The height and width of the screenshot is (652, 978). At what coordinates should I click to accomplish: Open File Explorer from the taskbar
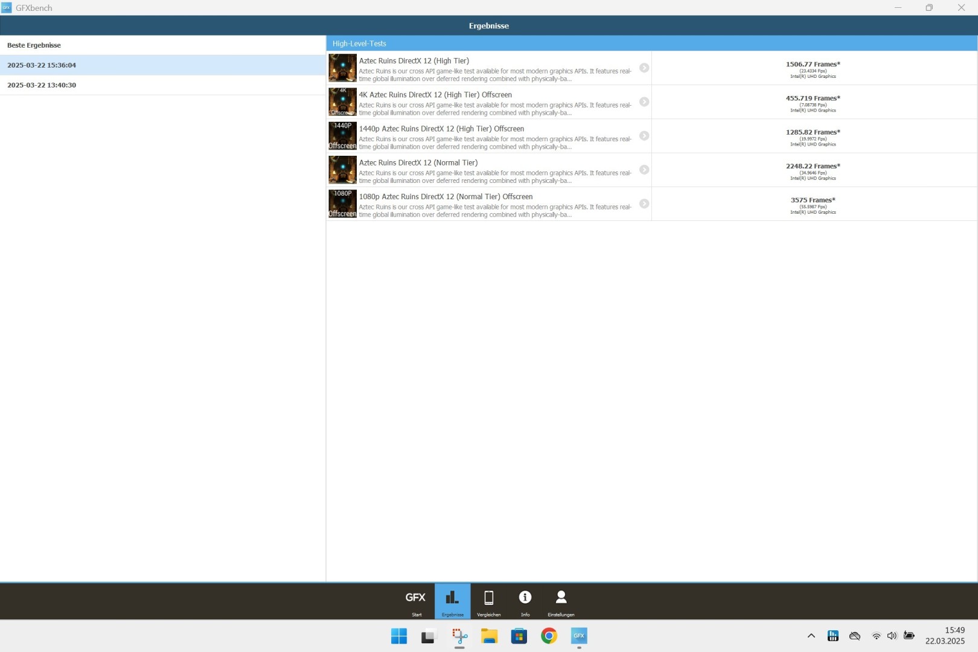489,636
